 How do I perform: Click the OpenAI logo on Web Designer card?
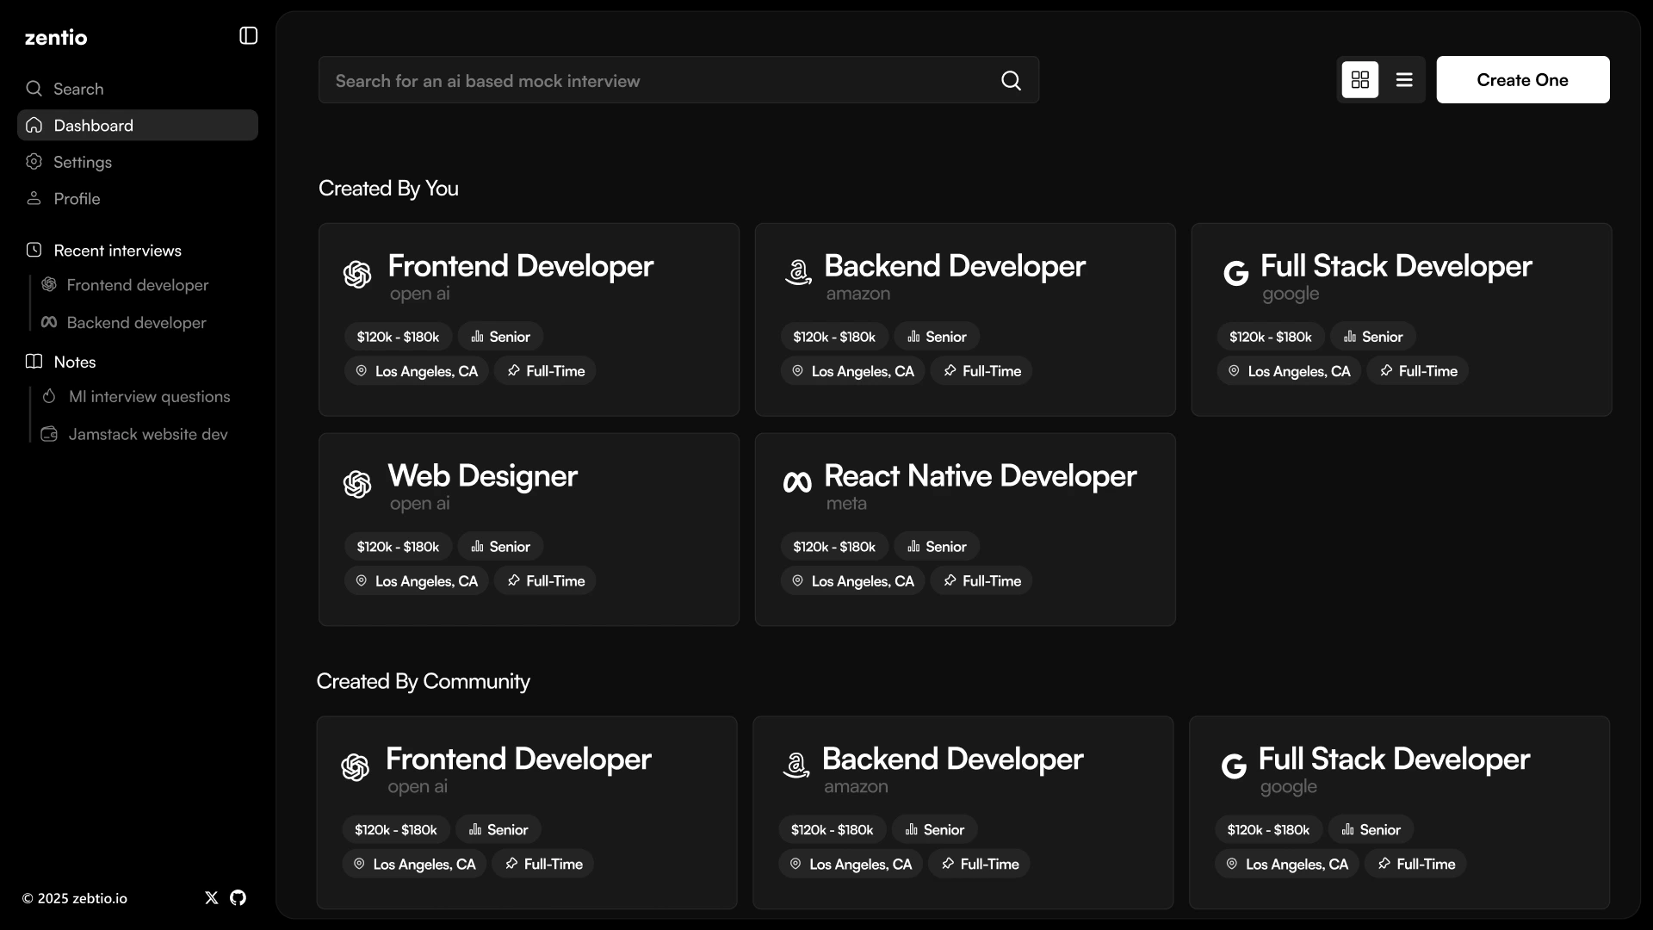(x=357, y=485)
